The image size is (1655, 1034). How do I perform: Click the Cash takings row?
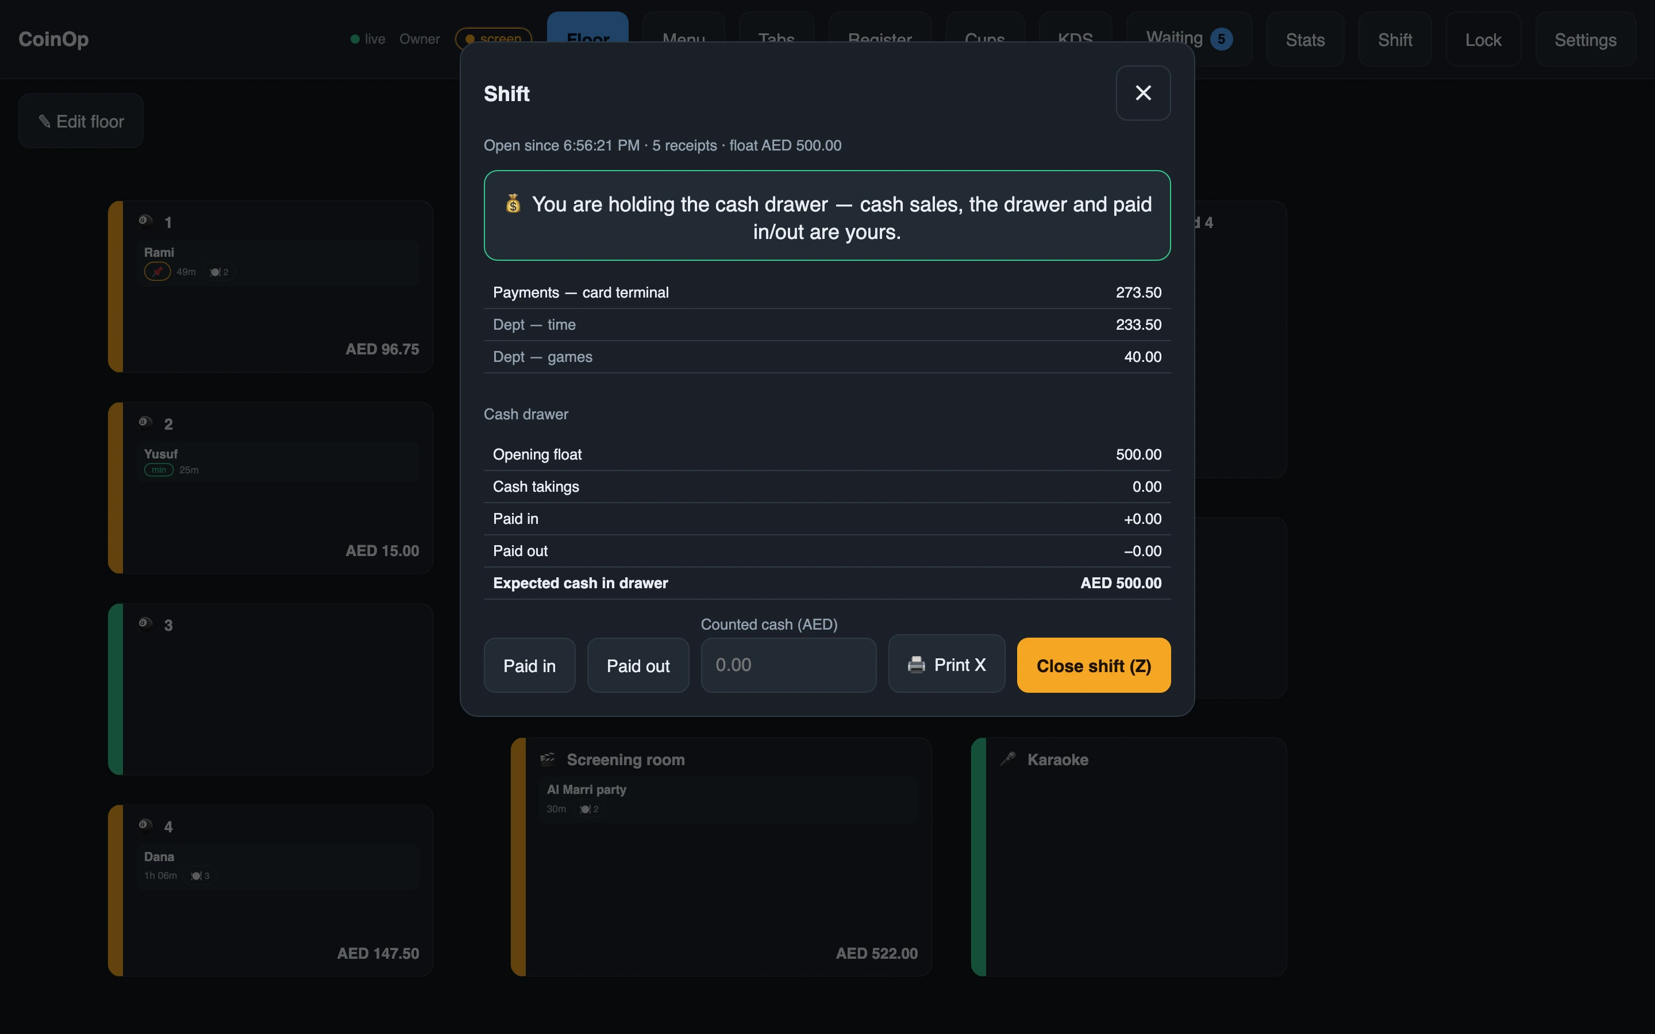pyautogui.click(x=827, y=487)
